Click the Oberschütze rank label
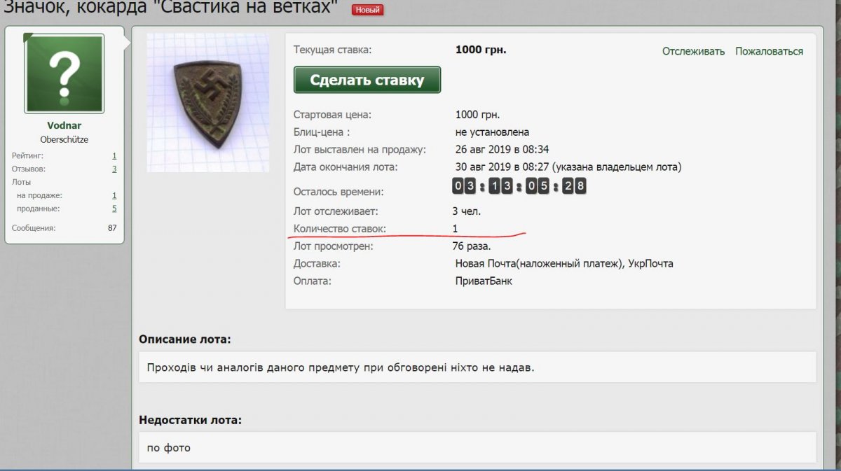This screenshot has height=471, width=841. pyautogui.click(x=64, y=139)
